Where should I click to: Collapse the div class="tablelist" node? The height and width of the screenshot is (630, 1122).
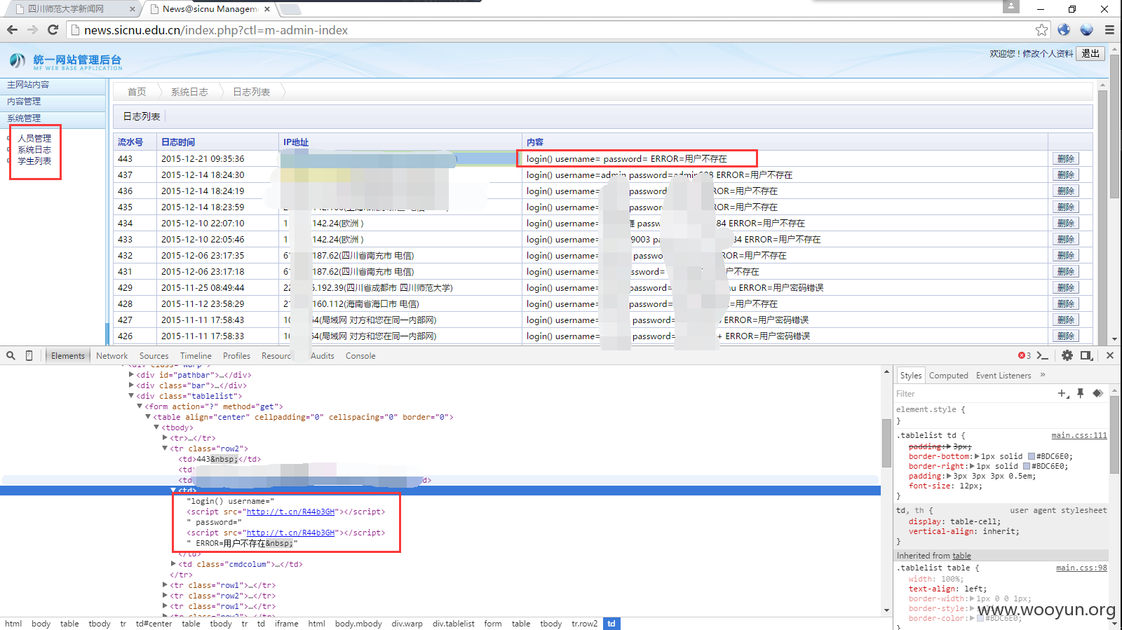pyautogui.click(x=131, y=396)
